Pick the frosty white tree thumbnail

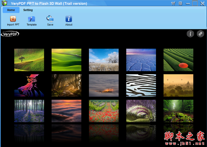pos(104,60)
